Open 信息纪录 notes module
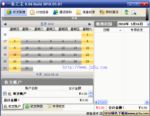This screenshot has width=150, height=116. click(86, 12)
